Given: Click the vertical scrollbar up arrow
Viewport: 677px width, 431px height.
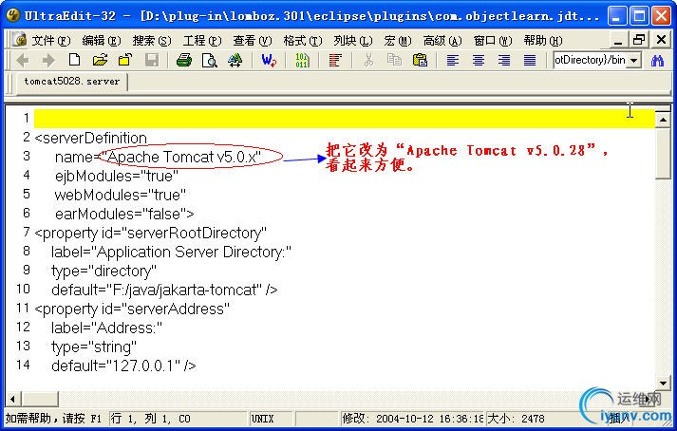Looking at the screenshot, I should (663, 120).
